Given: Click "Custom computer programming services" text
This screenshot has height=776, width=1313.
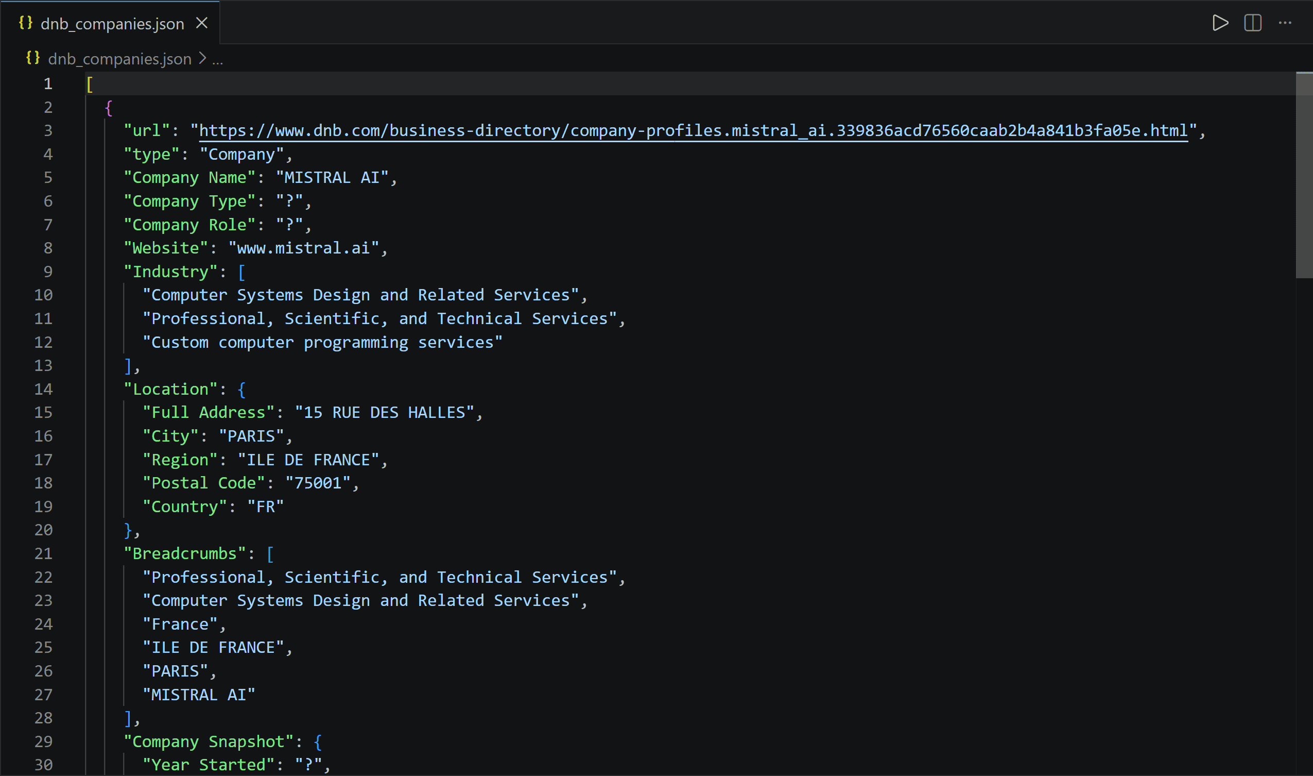Looking at the screenshot, I should (x=322, y=343).
